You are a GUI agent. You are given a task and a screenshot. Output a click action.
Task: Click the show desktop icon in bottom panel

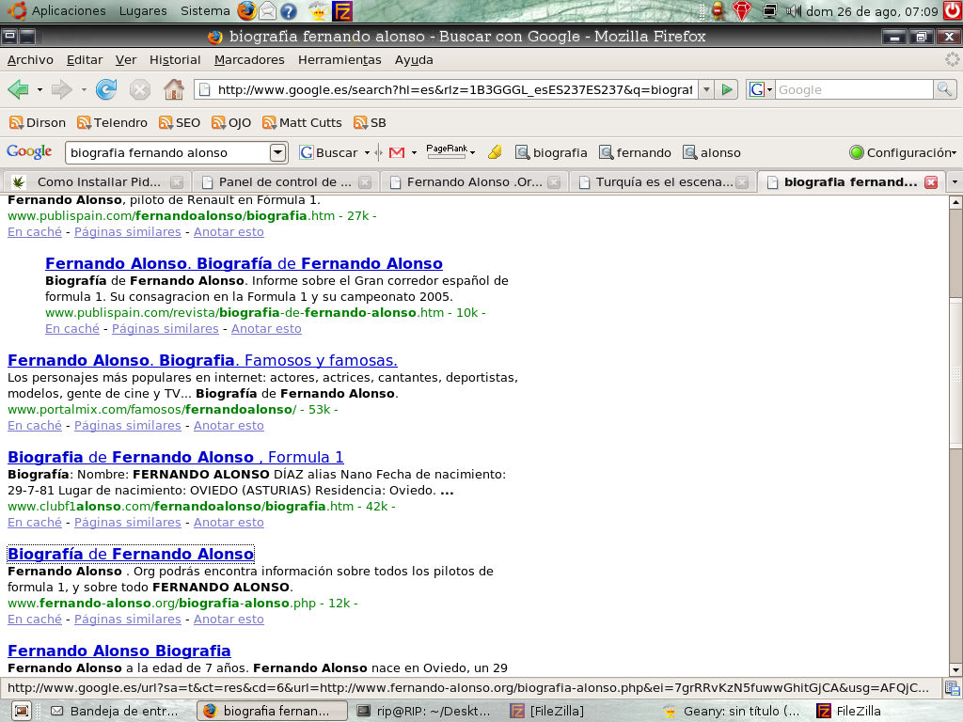[22, 711]
